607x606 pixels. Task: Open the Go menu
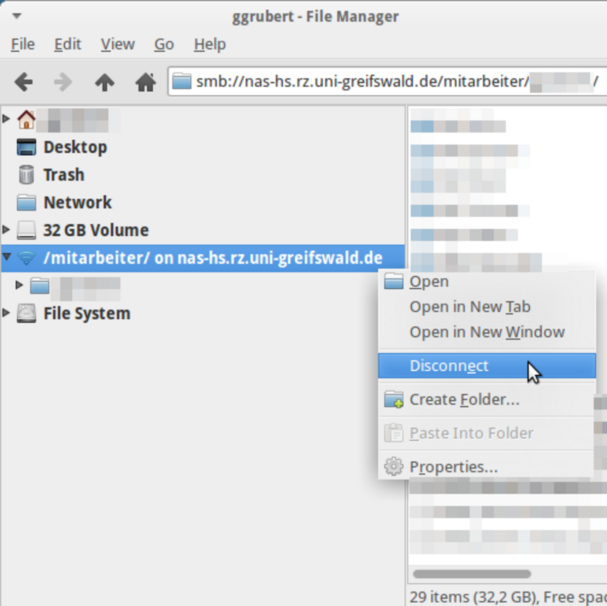coord(164,45)
